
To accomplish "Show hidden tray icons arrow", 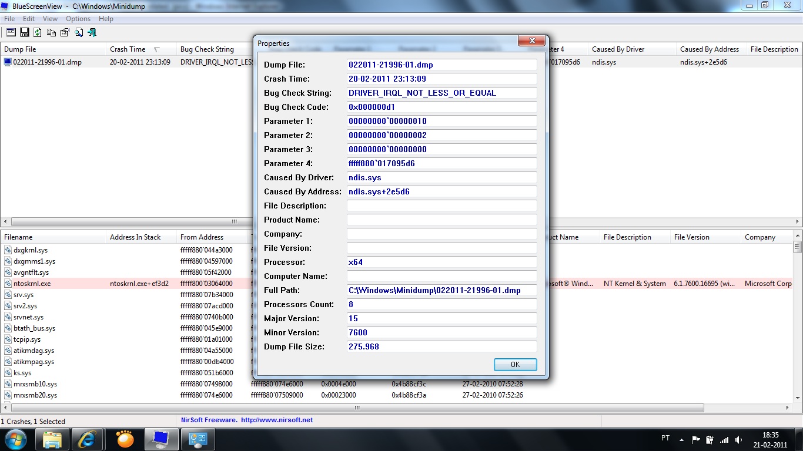I will tap(681, 439).
